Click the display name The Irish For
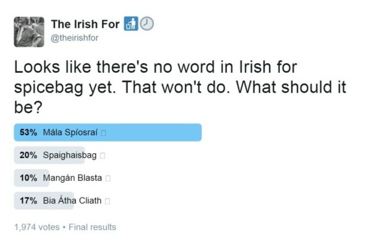 pos(85,24)
